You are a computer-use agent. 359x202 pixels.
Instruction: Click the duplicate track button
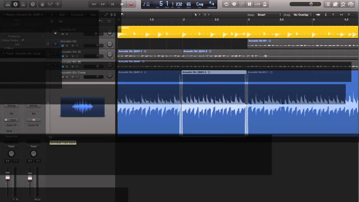pos(61,21)
